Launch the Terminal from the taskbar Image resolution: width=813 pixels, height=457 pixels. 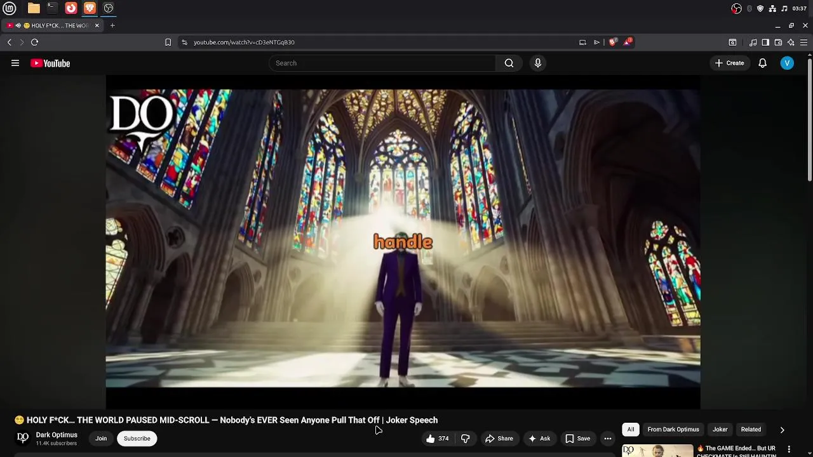(52, 8)
